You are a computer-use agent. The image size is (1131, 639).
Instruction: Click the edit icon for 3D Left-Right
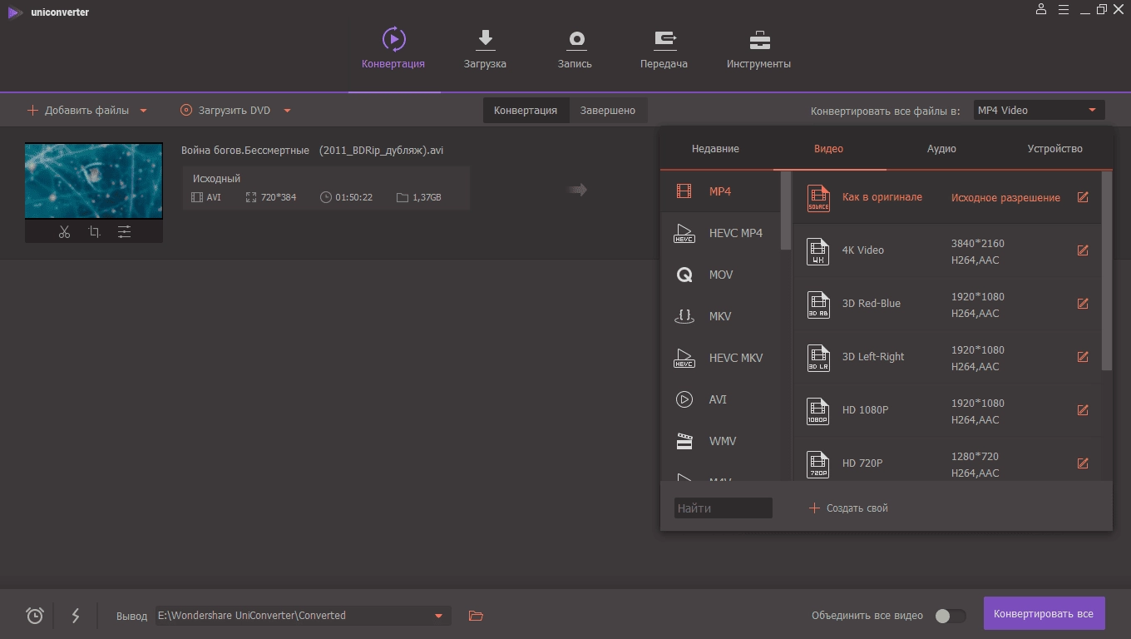coord(1083,357)
